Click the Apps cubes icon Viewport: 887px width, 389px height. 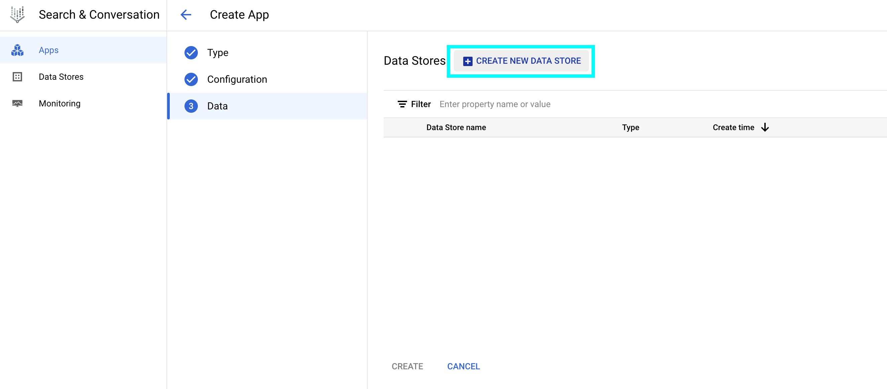[x=17, y=50]
